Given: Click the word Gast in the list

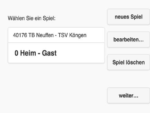Looking at the screenshot, I should (x=49, y=53).
